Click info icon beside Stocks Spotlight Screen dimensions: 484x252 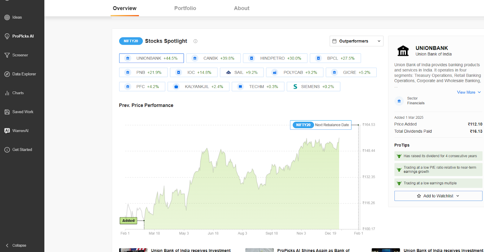[x=195, y=41]
